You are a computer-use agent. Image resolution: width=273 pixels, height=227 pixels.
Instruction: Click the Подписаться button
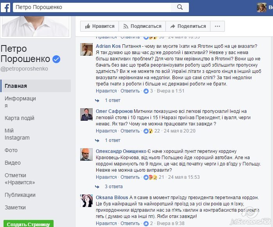142,26
